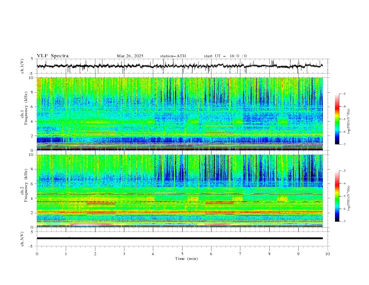
Task: Click time axis tick label 6
Action: 211,254
